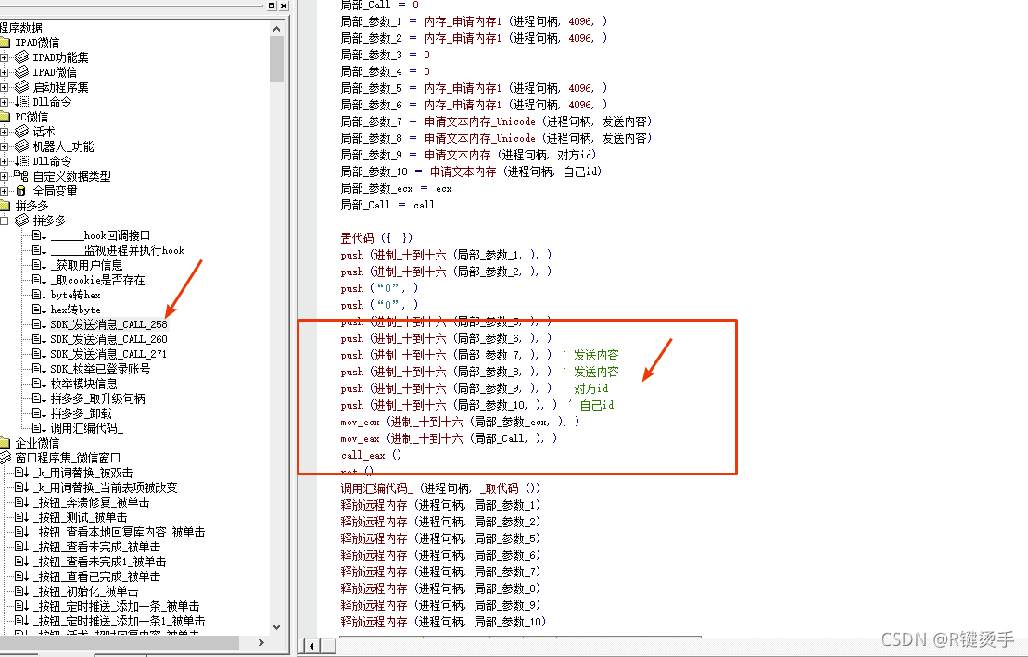Click the tree vertical scrollbar thumb
This screenshot has width=1028, height=657.
pyautogui.click(x=276, y=59)
